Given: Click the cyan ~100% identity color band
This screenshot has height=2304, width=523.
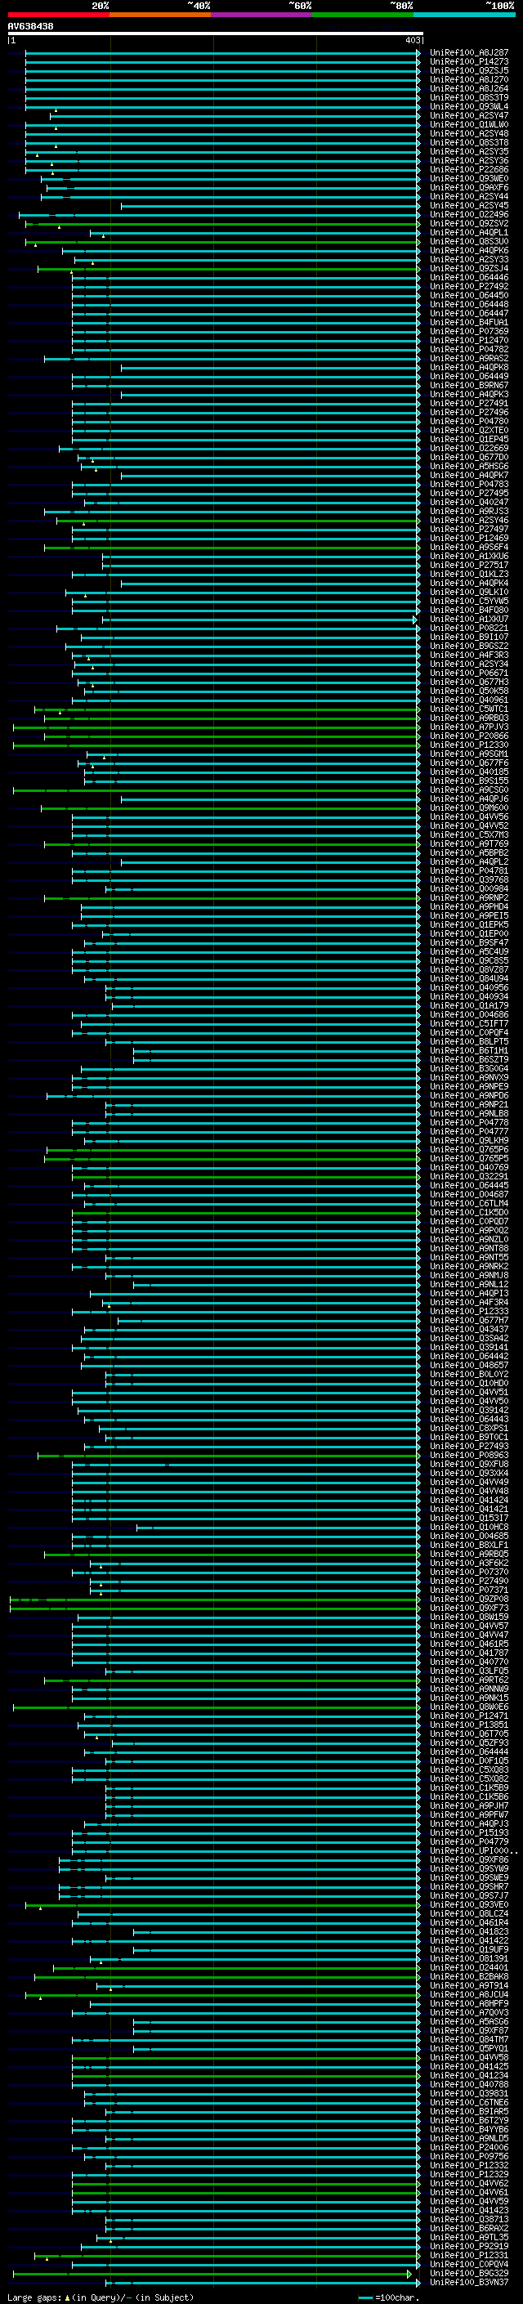Looking at the screenshot, I should [x=464, y=15].
